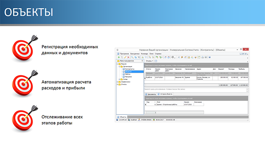Click the filter text field below the grid

point(195,90)
